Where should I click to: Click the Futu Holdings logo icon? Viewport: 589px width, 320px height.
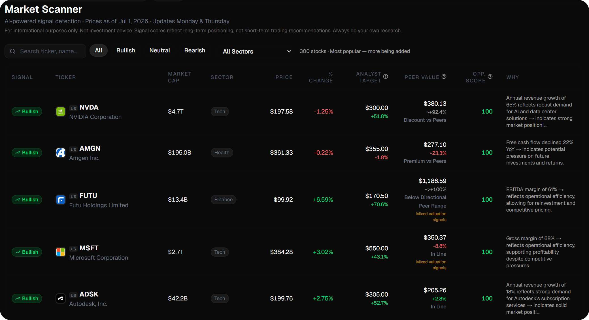(x=60, y=200)
